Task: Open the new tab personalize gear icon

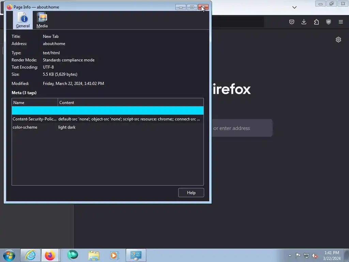Action: (x=338, y=40)
